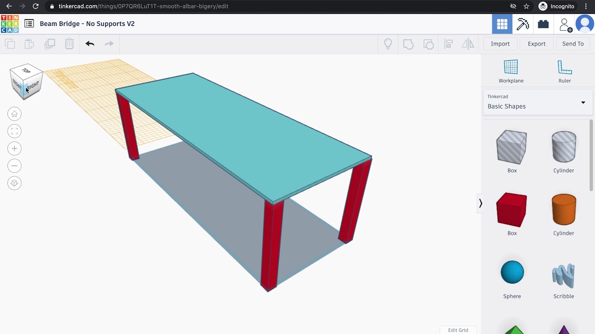Viewport: 595px width, 334px height.
Task: Toggle show all lightbulb icon
Action: click(x=388, y=44)
